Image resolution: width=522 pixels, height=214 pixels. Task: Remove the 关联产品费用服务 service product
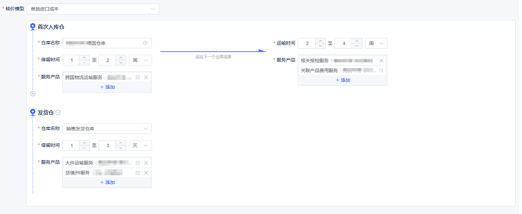click(382, 71)
